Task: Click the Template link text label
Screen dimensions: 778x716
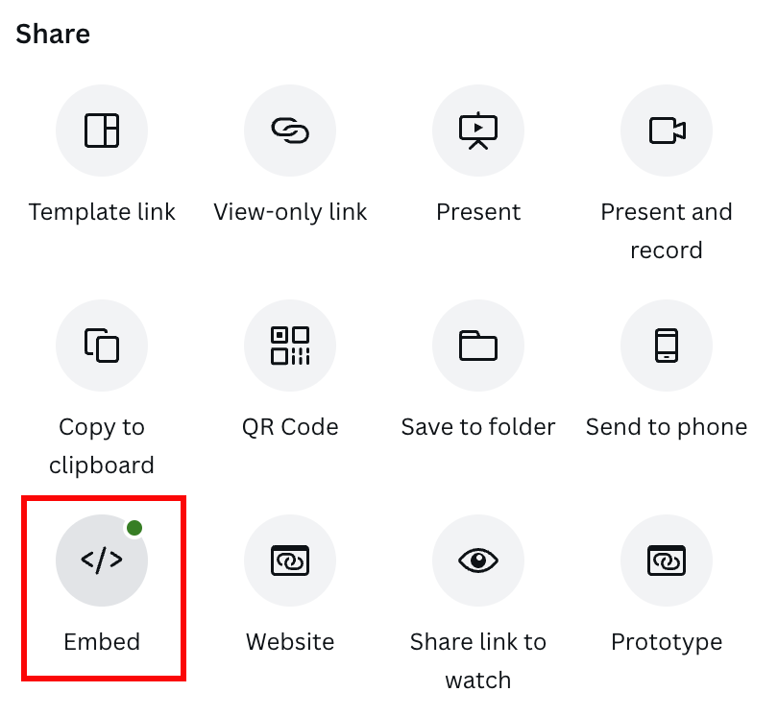Action: [102, 212]
